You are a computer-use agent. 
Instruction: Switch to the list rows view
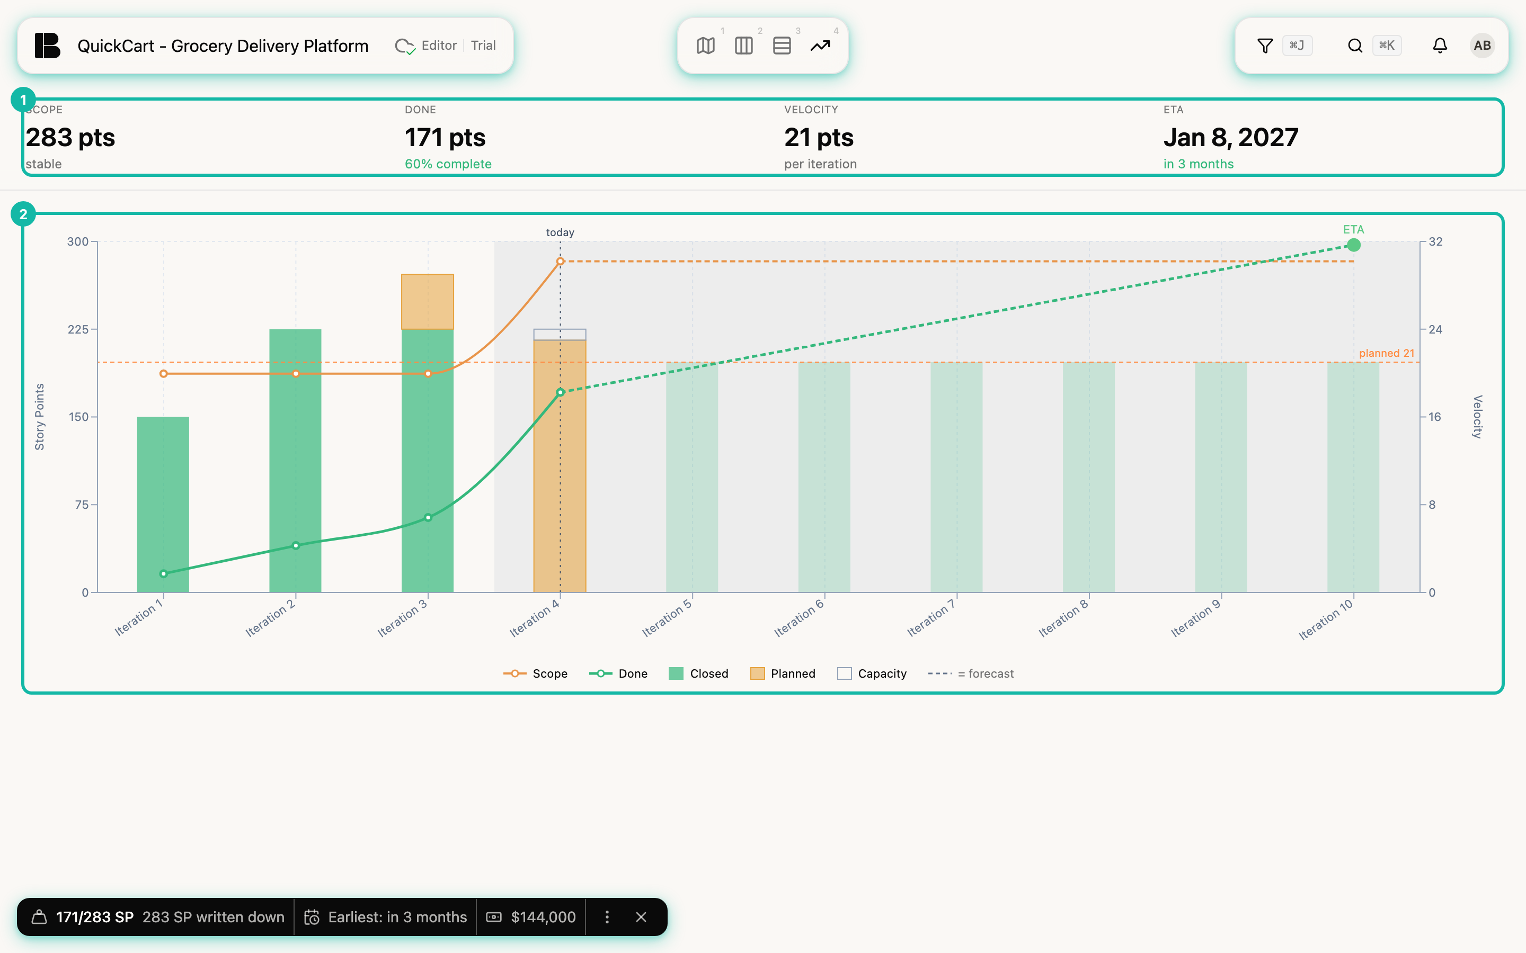pyautogui.click(x=782, y=46)
